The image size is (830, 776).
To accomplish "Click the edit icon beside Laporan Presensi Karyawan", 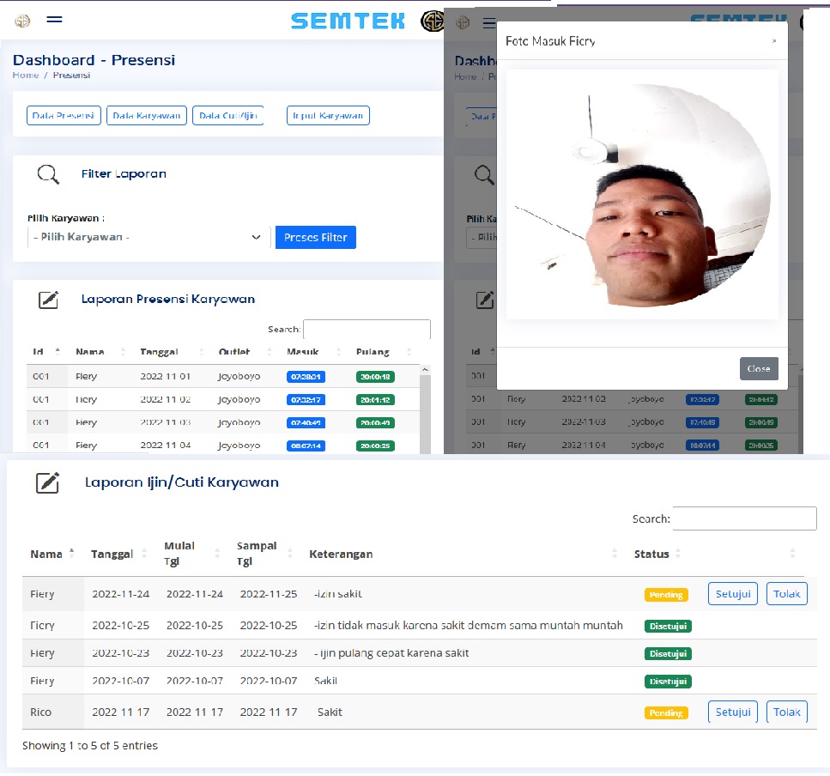I will click(49, 300).
